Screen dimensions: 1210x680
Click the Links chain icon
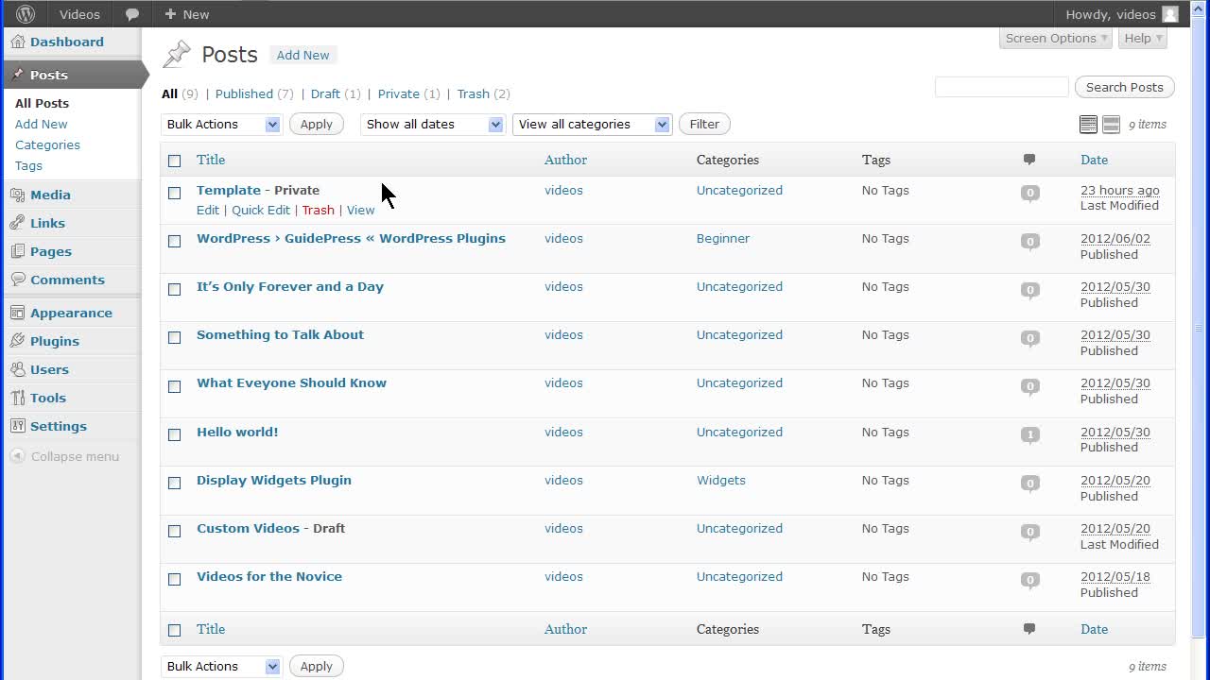[x=18, y=223]
